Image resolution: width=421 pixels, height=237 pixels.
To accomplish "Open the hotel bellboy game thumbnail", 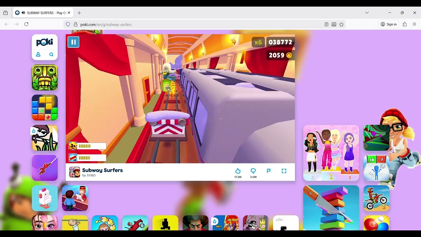I will (x=75, y=198).
